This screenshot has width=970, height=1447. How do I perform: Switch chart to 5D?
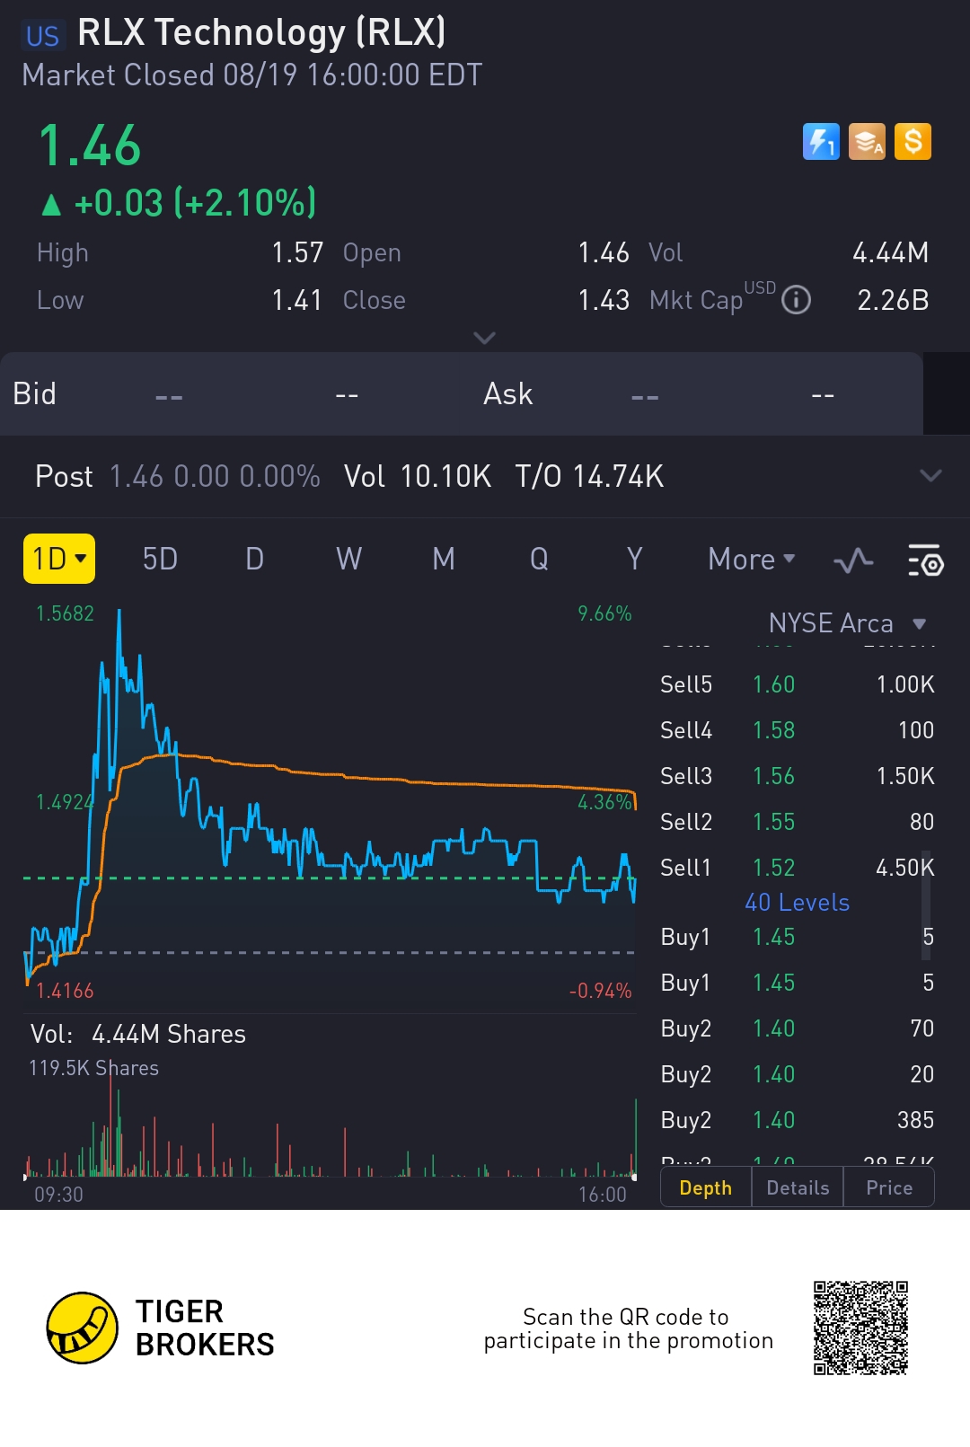[x=161, y=559]
